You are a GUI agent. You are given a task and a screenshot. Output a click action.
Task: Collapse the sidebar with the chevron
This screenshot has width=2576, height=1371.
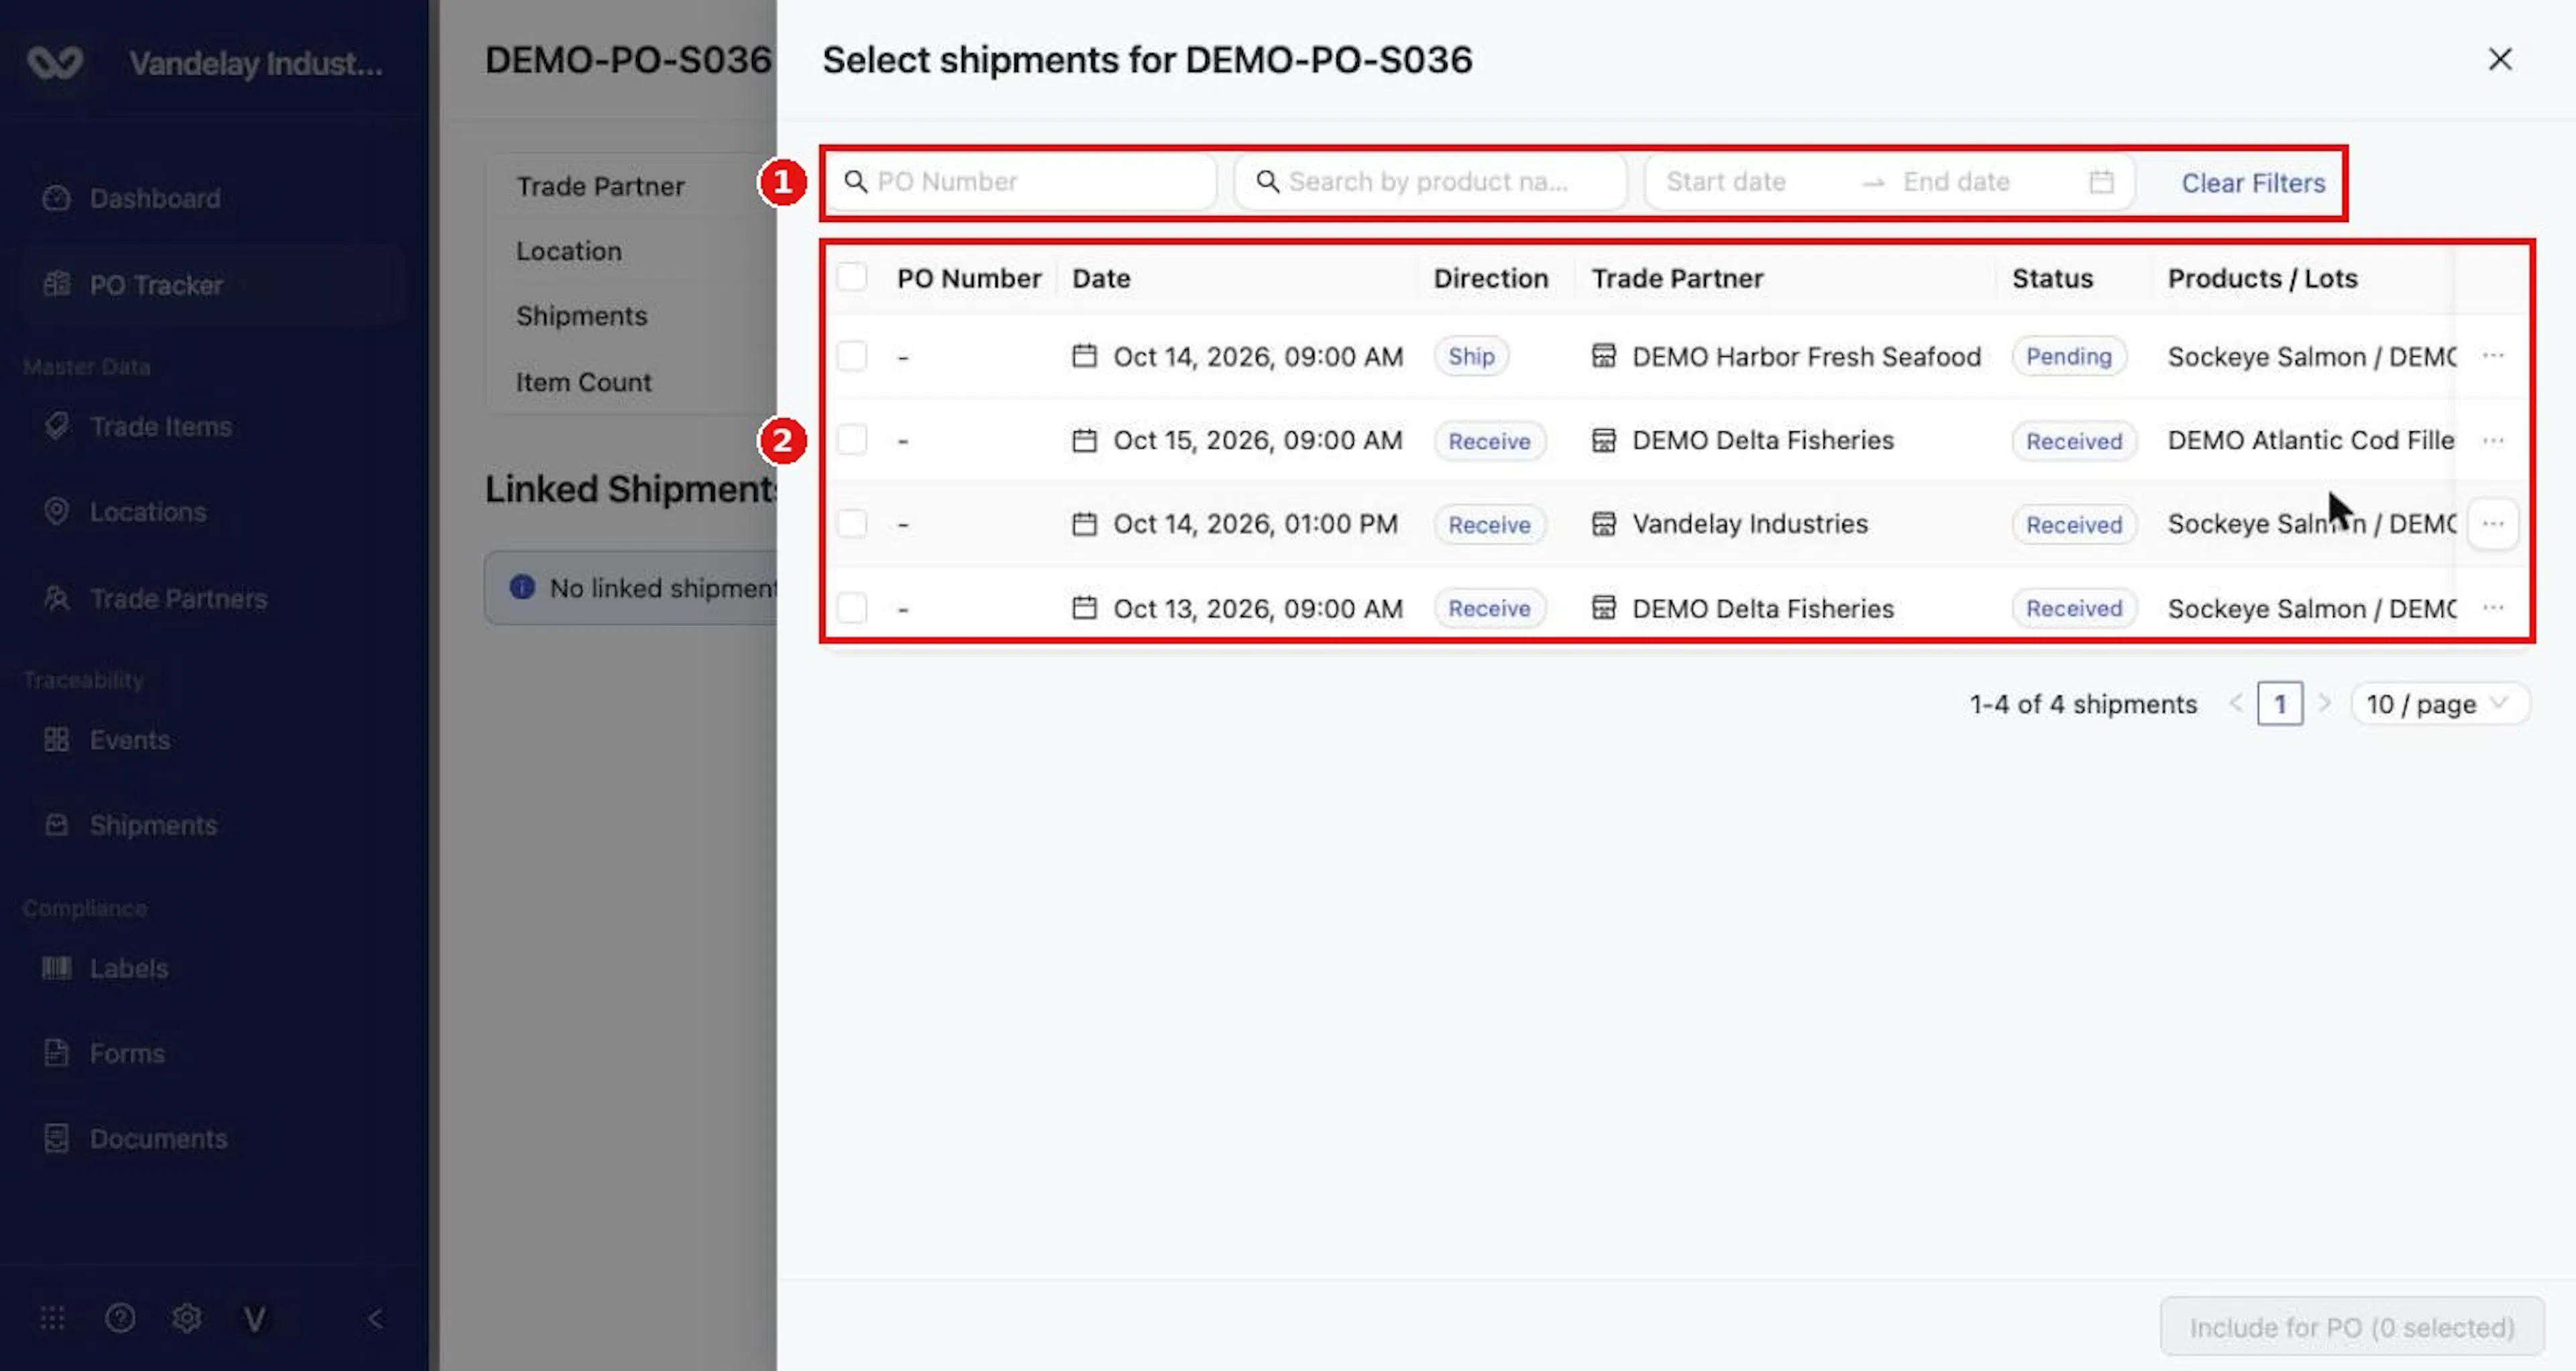[x=375, y=1319]
